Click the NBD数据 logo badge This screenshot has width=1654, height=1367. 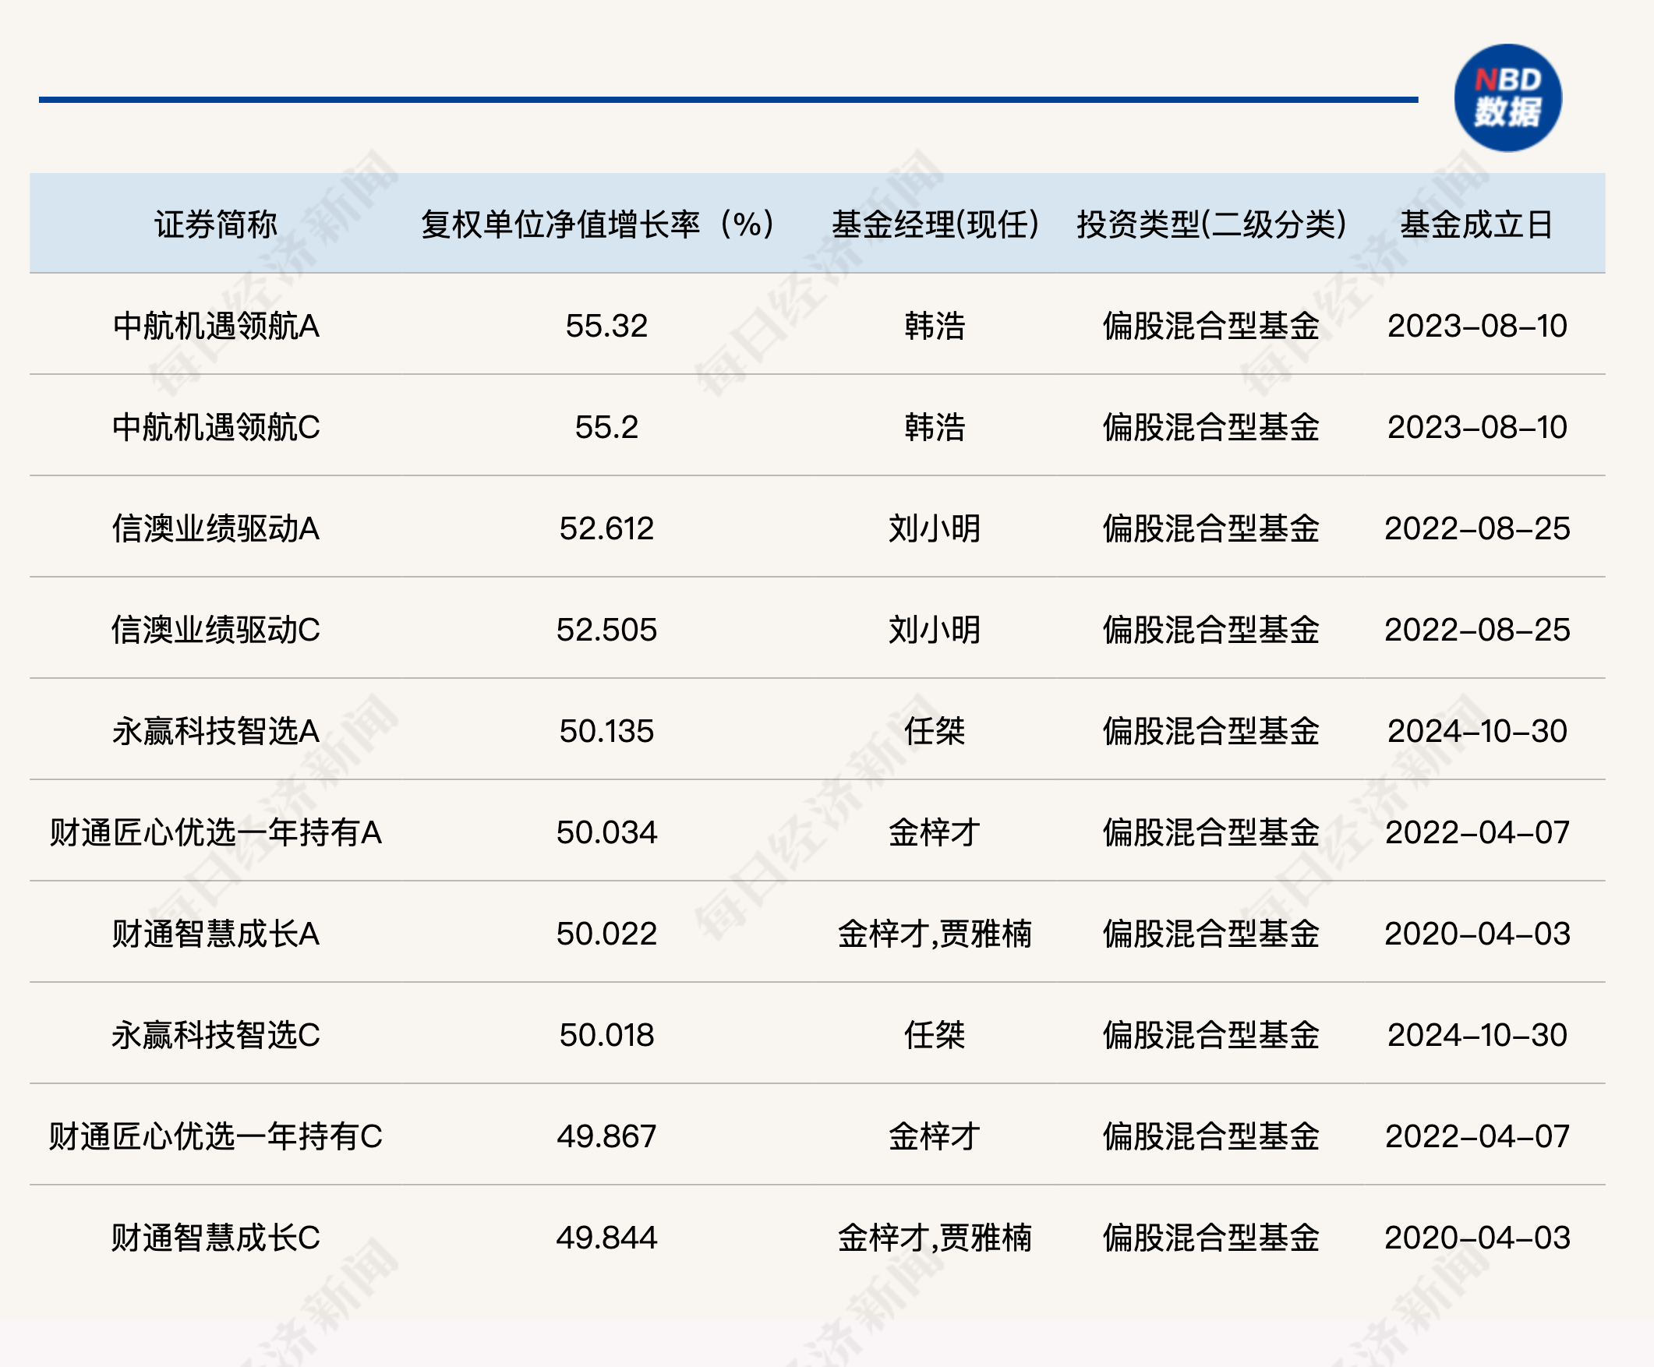click(x=1507, y=97)
